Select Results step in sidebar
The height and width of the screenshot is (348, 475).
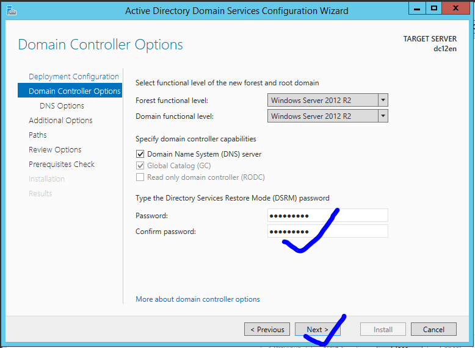tap(40, 193)
